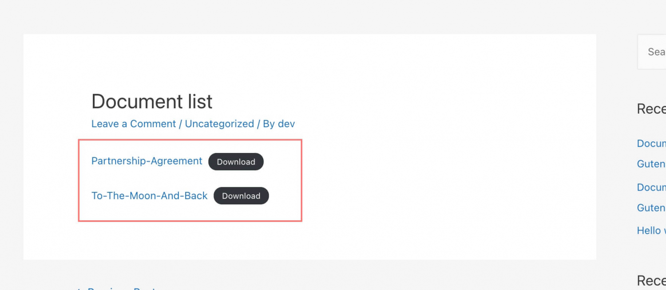Click the red highlighted document list area
This screenshot has width=666, height=290.
190,180
